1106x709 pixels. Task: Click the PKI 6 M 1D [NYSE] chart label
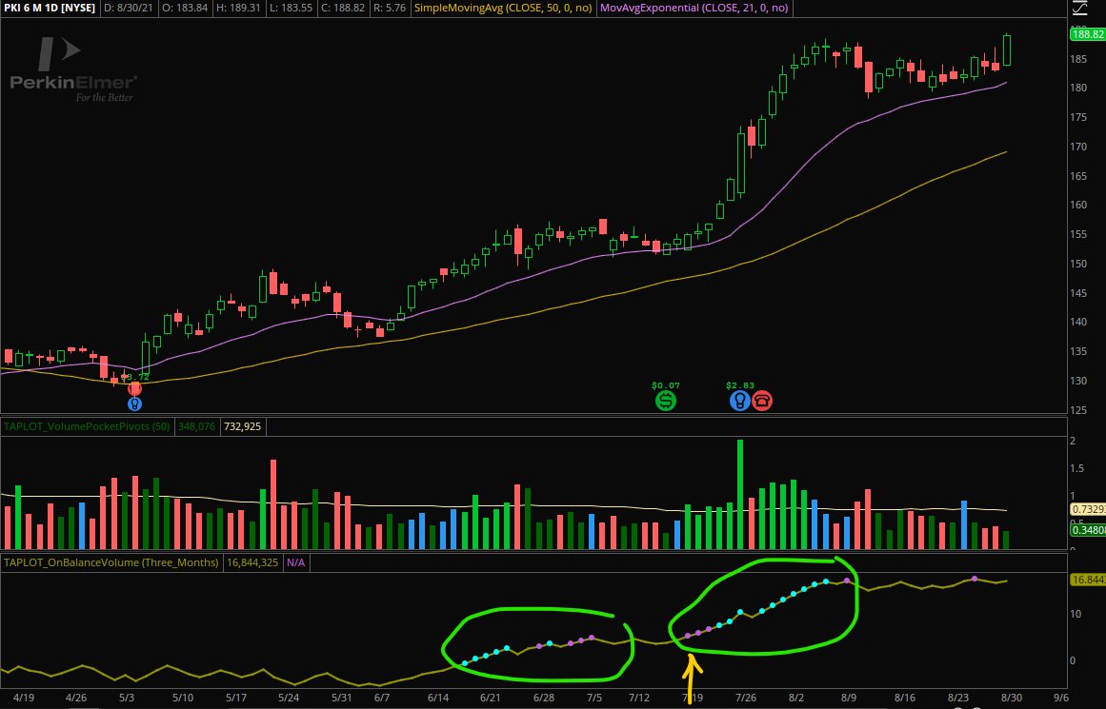(x=50, y=8)
